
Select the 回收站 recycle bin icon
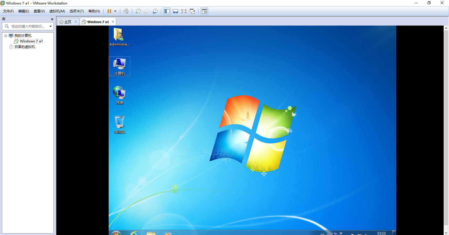(120, 124)
